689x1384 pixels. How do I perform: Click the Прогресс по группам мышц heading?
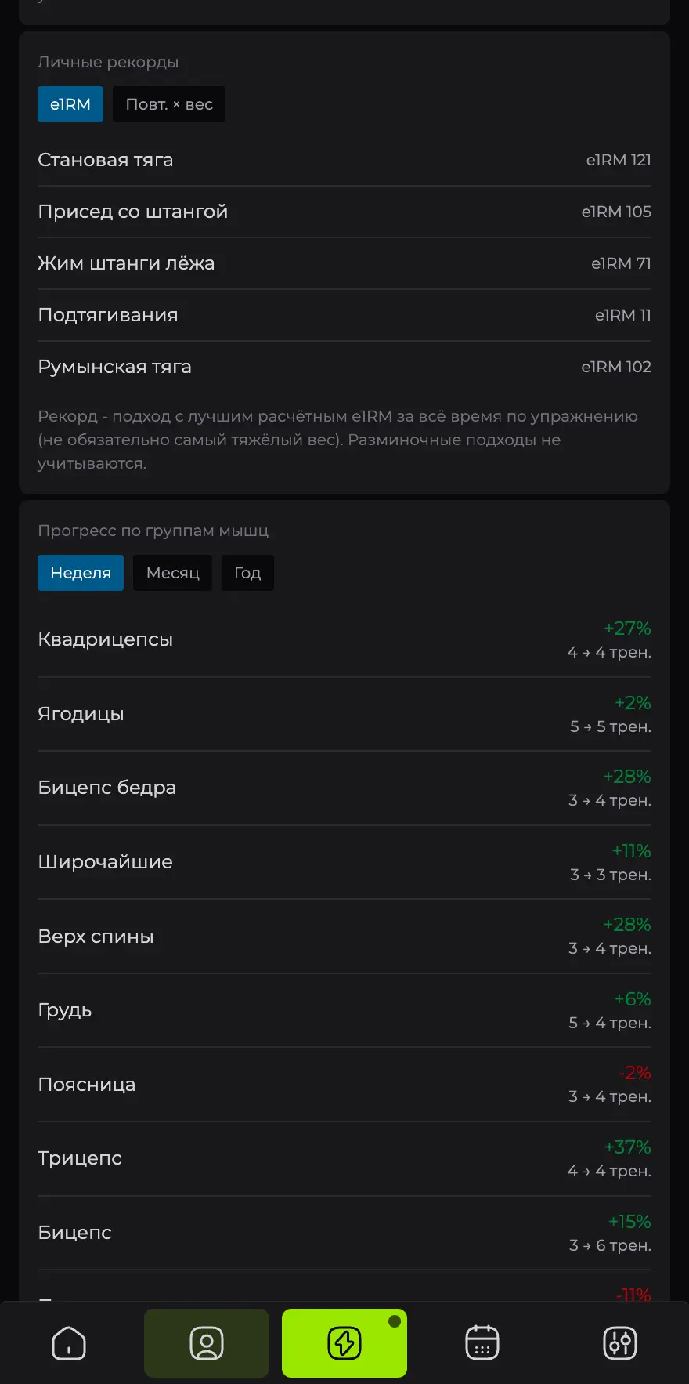(153, 531)
